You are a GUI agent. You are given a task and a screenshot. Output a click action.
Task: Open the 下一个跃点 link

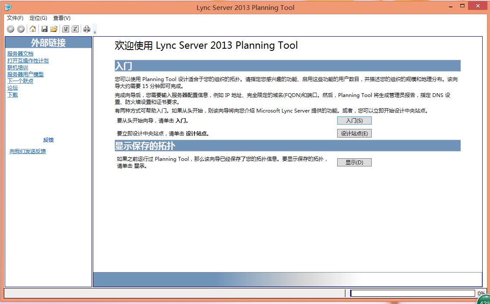click(20, 81)
